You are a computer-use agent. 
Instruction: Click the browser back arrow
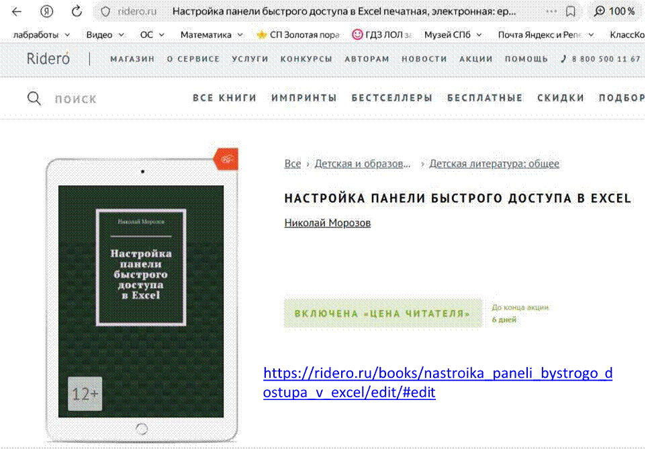(16, 11)
